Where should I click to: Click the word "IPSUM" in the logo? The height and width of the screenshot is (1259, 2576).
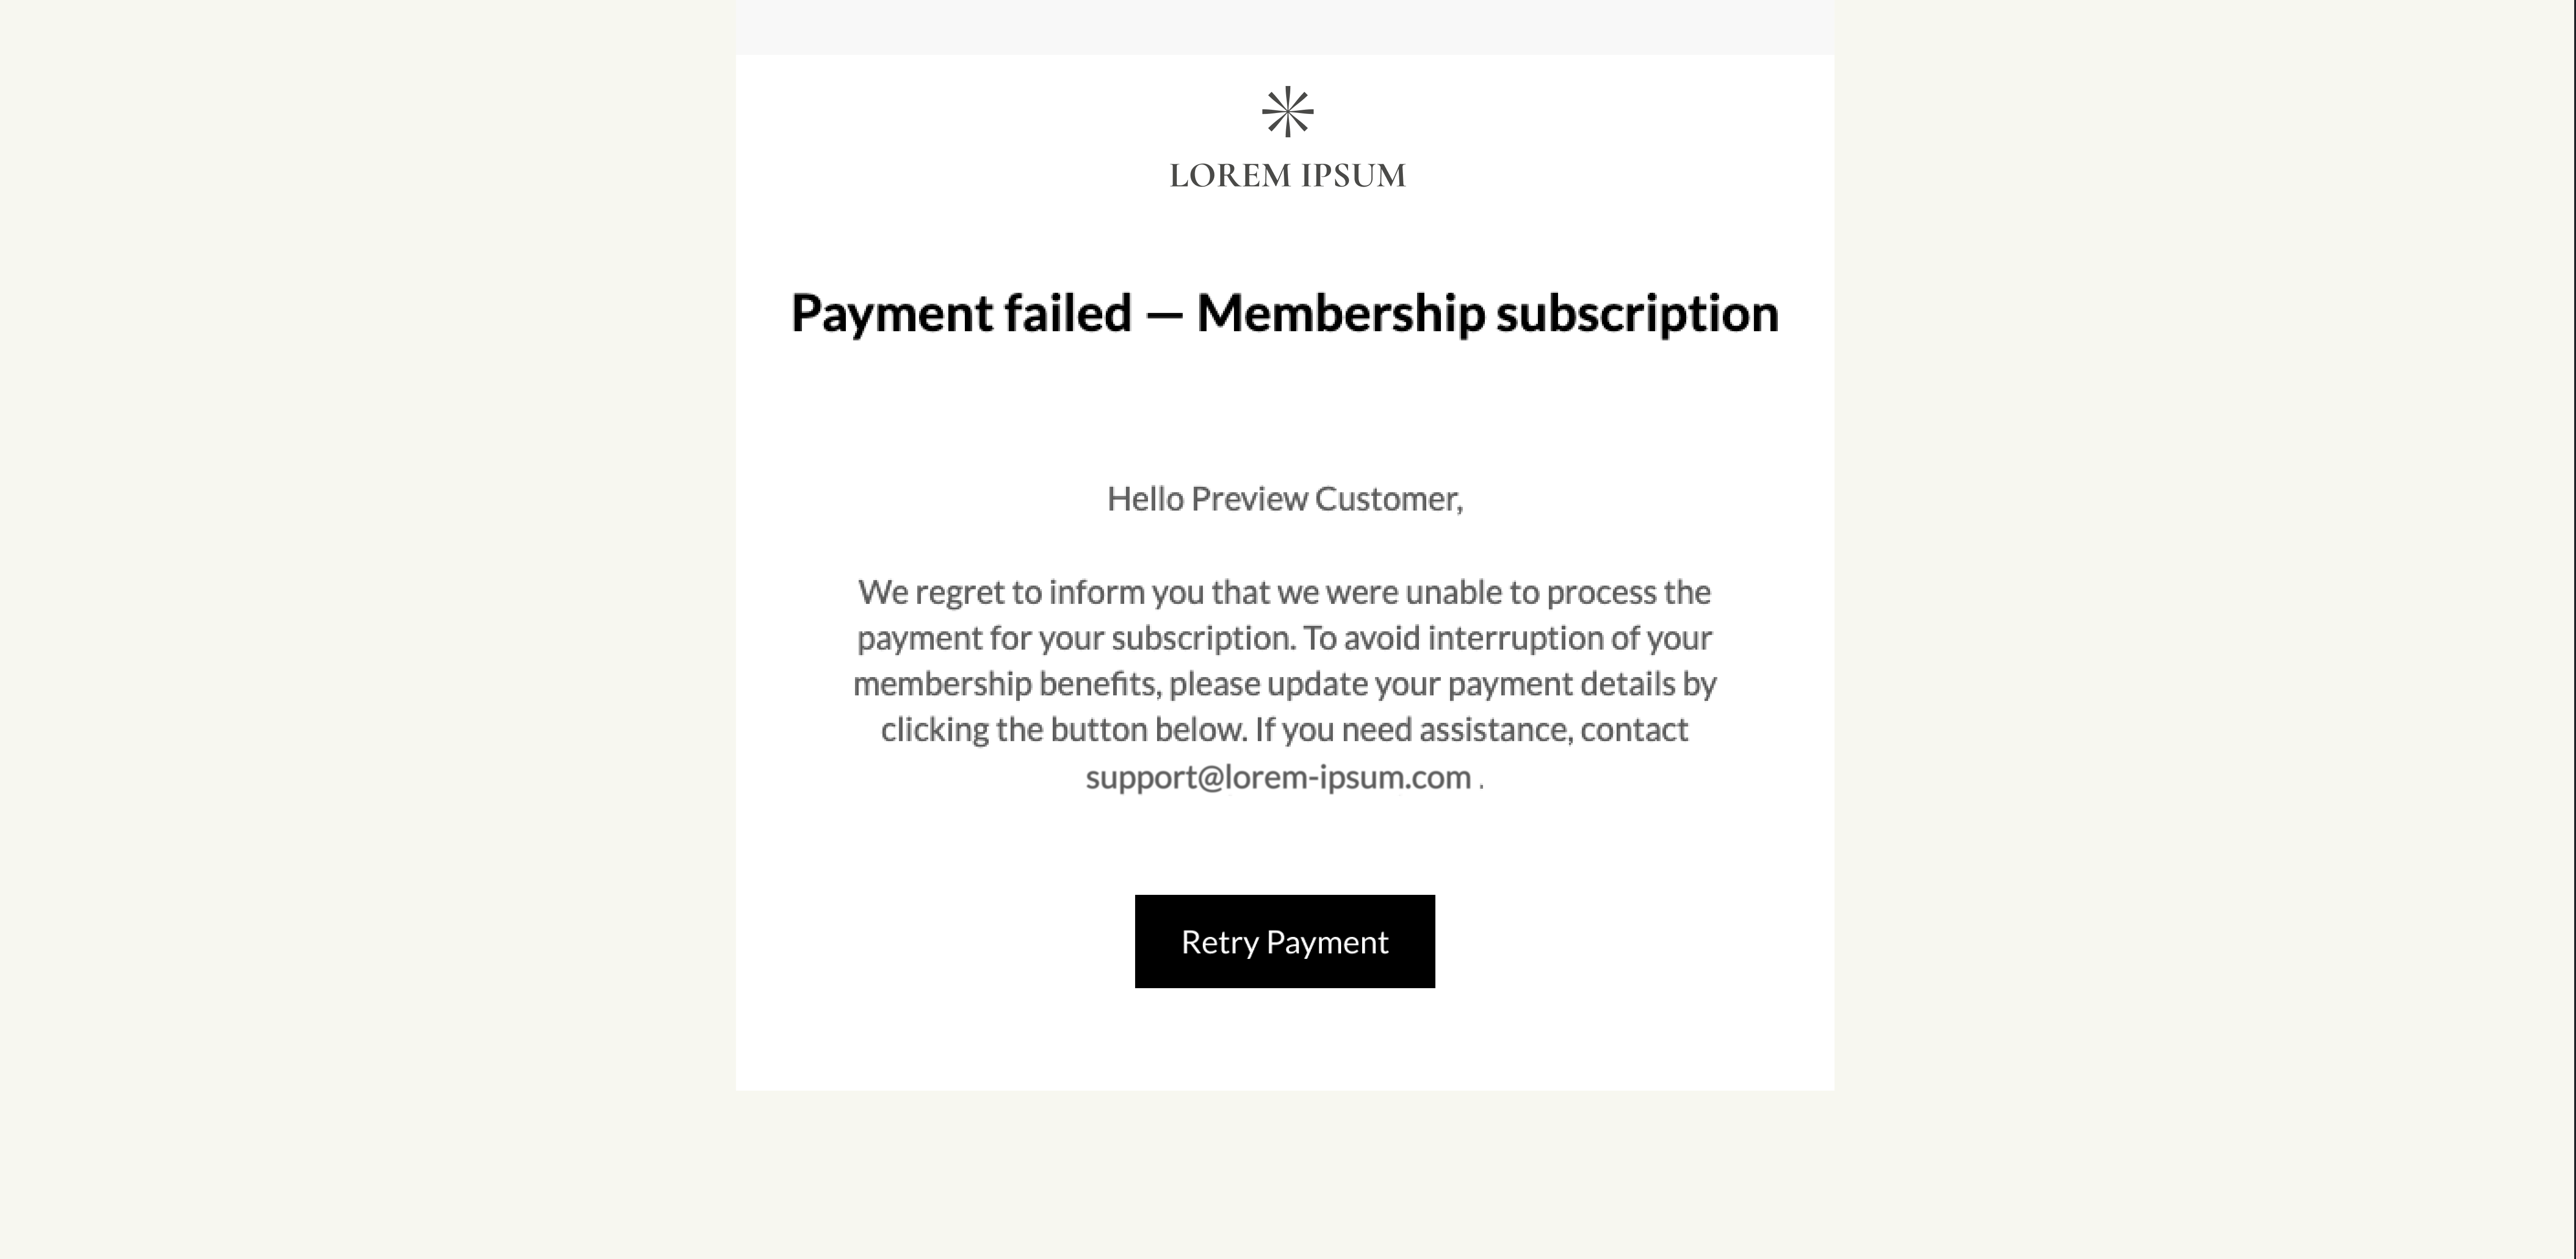click(1353, 176)
